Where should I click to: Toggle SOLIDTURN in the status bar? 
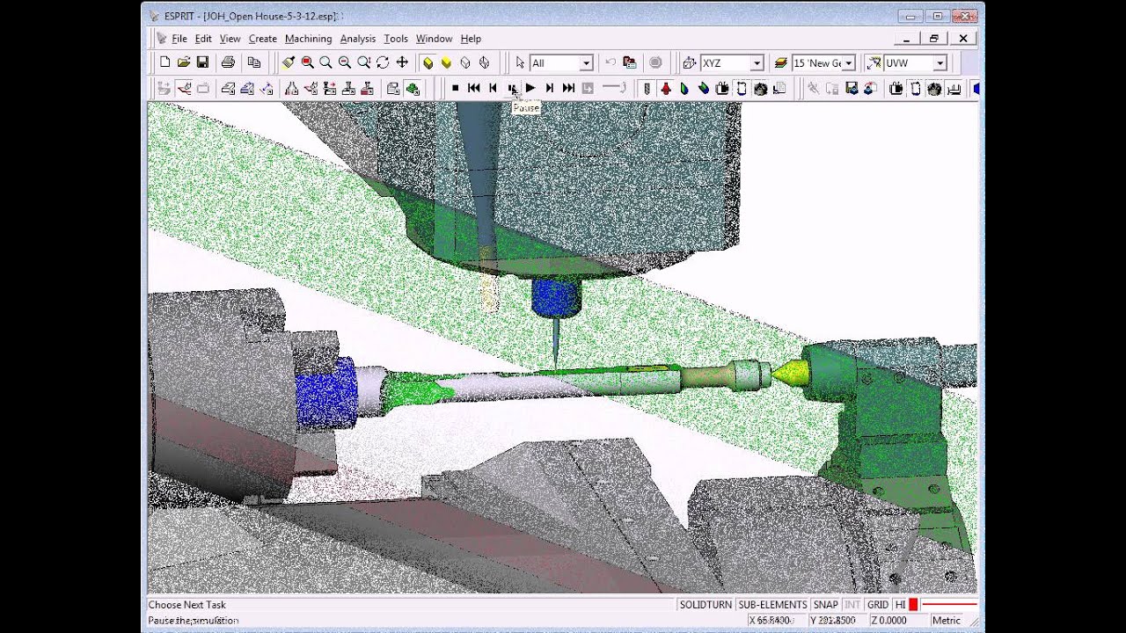(x=706, y=605)
